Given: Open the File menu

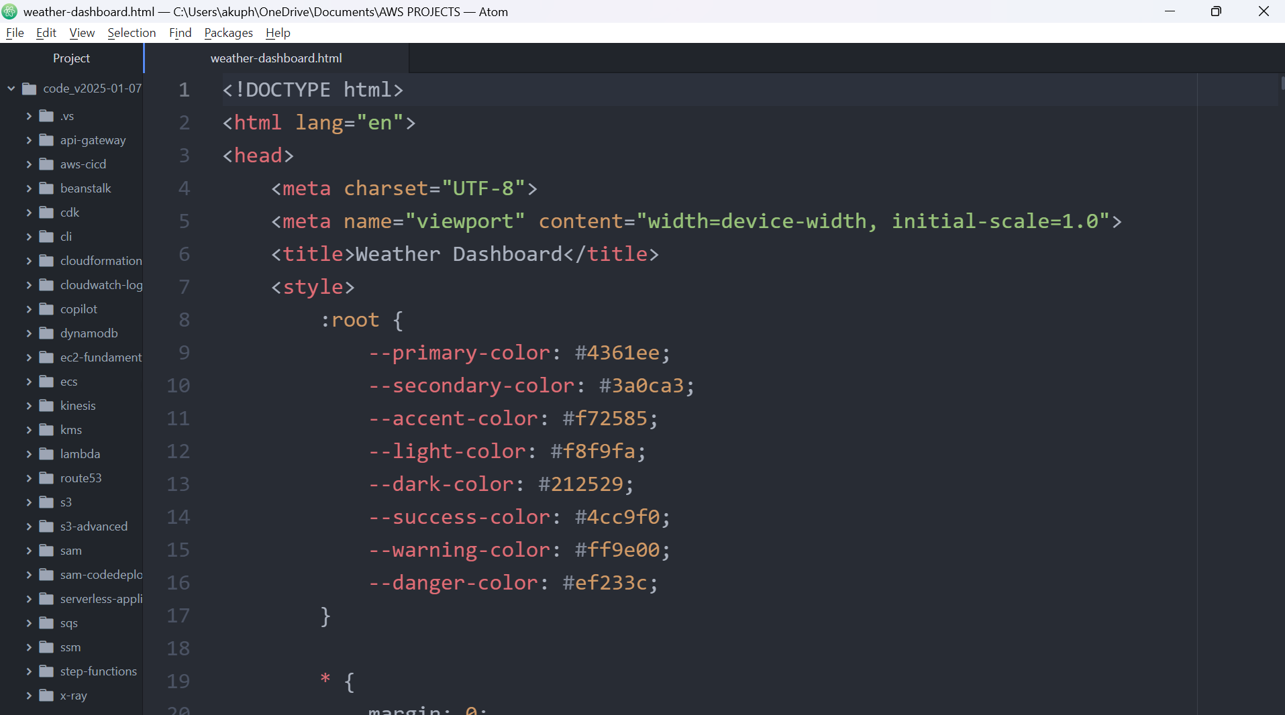Looking at the screenshot, I should point(15,33).
